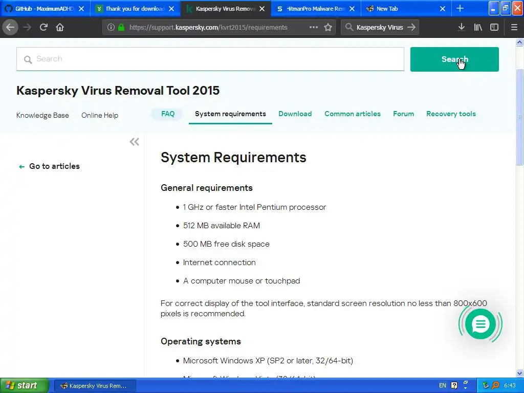Click the search bar magnifier icon
Screen dimensions: 524x393
[x=349, y=27]
